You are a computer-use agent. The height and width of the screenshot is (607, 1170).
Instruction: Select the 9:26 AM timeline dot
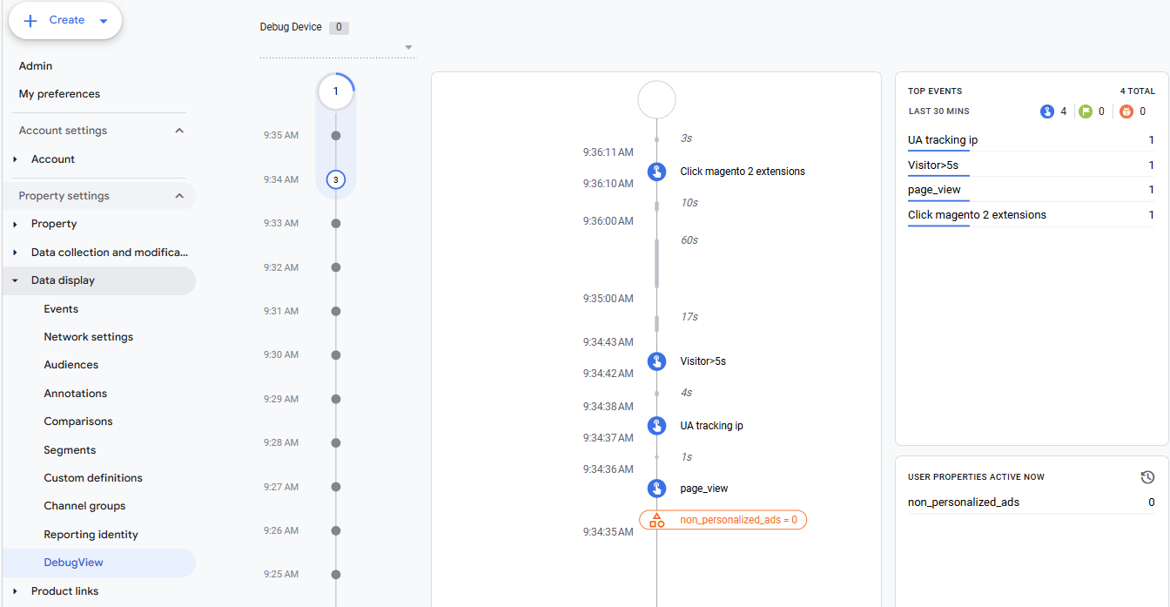tap(336, 530)
